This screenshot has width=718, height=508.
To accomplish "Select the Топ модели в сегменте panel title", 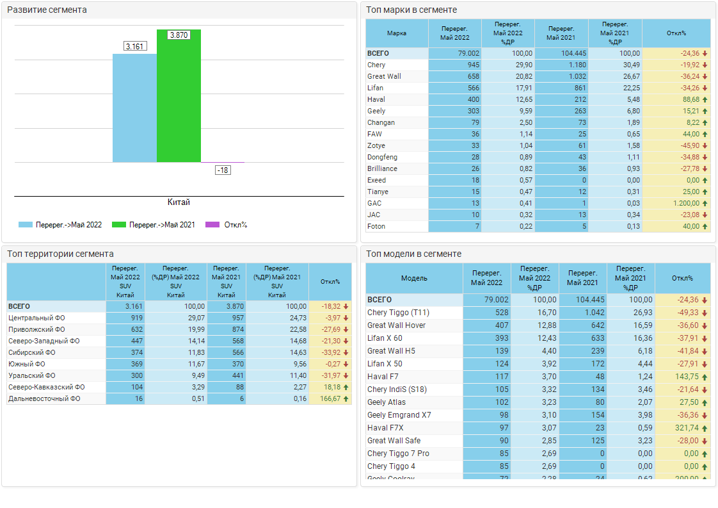I will tap(413, 254).
